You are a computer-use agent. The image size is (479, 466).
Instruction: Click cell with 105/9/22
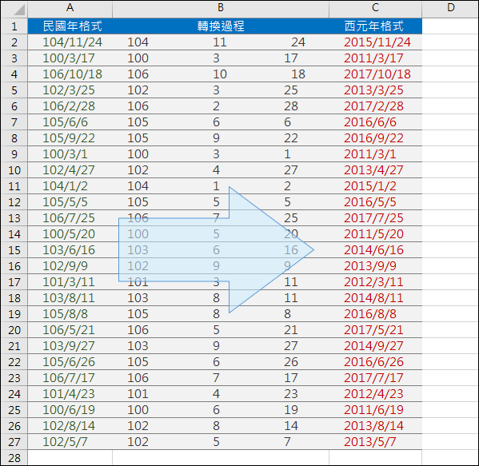point(70,138)
